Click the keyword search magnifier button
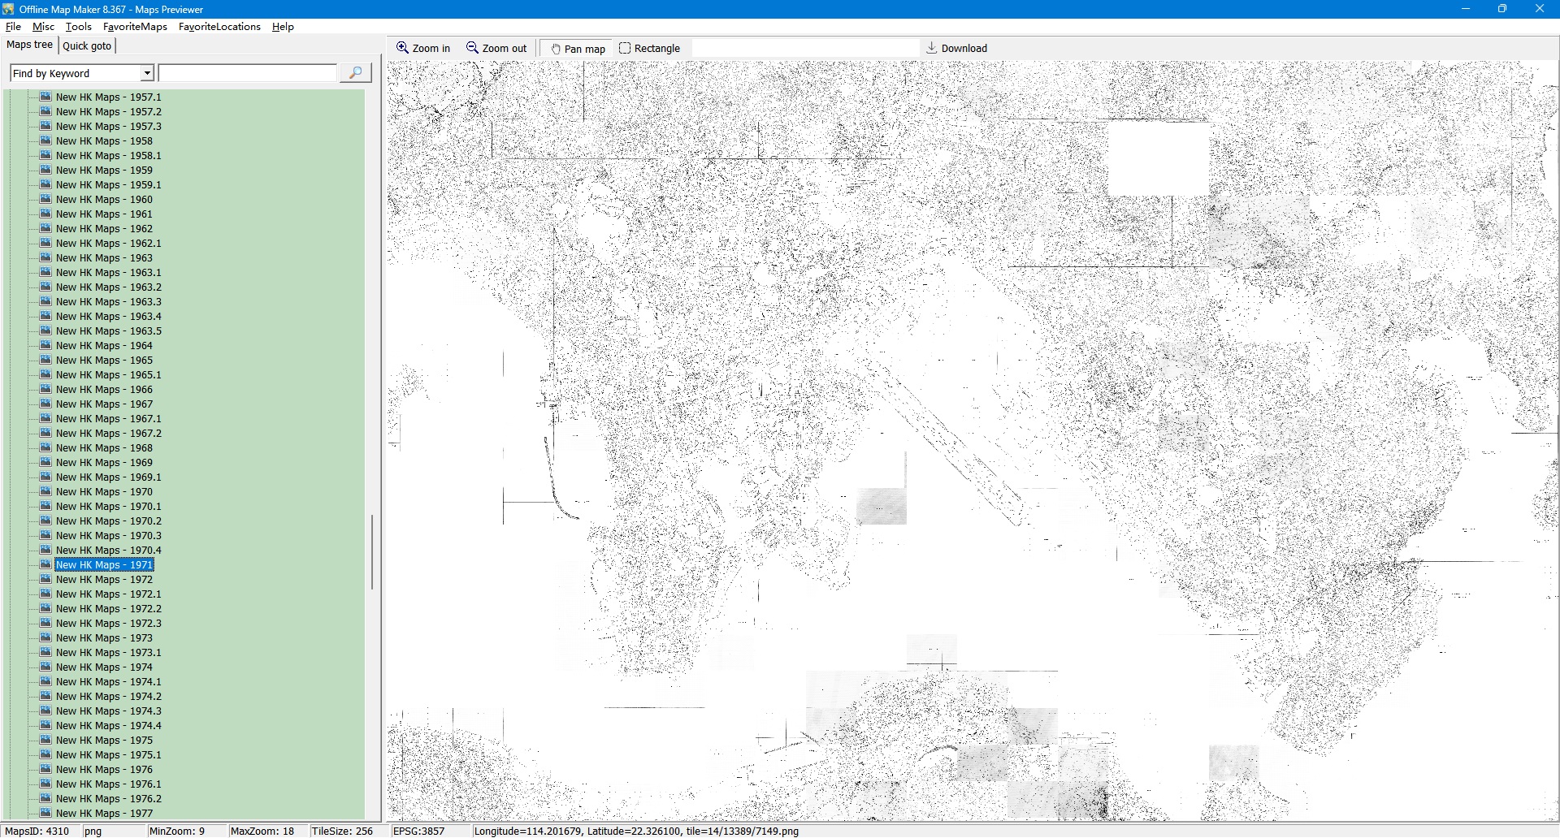The width and height of the screenshot is (1560, 838). [x=355, y=73]
